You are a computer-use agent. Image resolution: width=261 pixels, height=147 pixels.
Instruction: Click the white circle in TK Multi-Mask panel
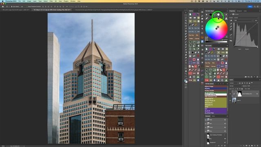click(x=219, y=15)
